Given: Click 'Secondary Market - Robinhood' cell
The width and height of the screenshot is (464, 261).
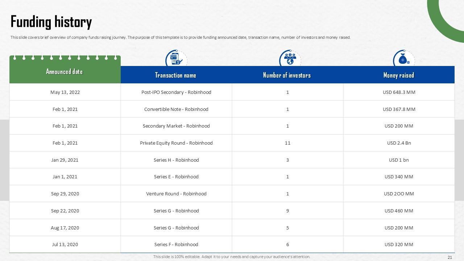Looking at the screenshot, I should coord(176,126).
